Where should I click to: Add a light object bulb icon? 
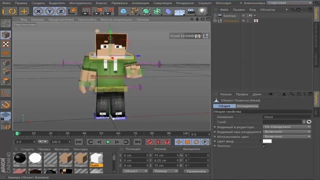click(202, 11)
